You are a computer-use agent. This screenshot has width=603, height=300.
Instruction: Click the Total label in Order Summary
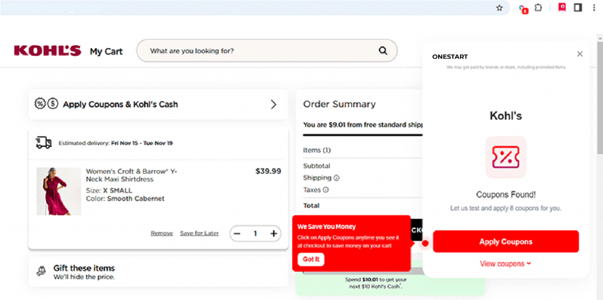[311, 205]
